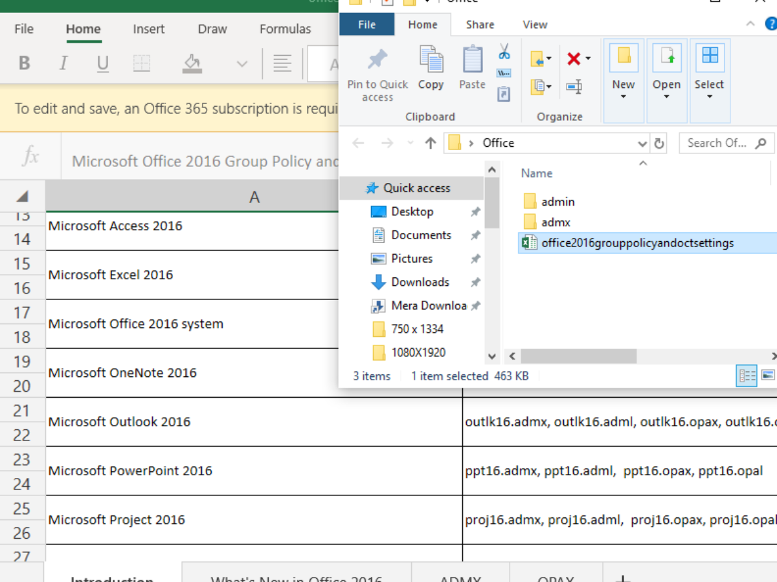The width and height of the screenshot is (777, 582).
Task: Select the admx folder
Action: point(547,222)
